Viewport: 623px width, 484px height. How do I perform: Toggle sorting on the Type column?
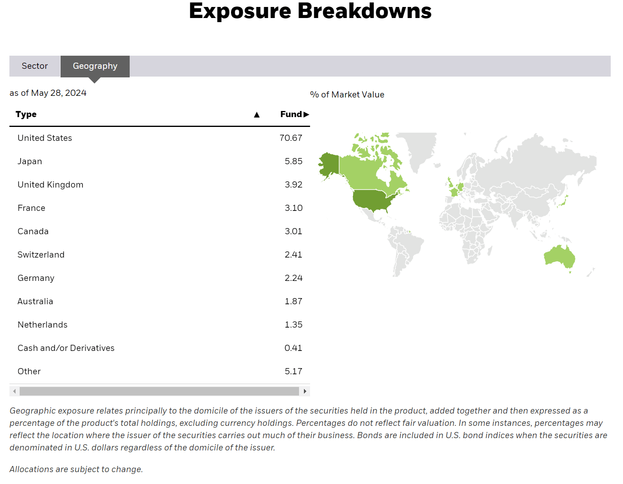pos(26,114)
